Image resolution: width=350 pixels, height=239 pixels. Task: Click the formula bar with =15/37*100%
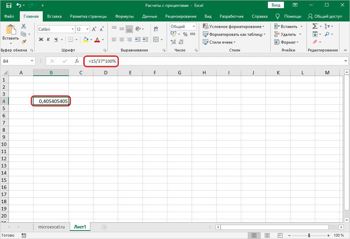212,61
